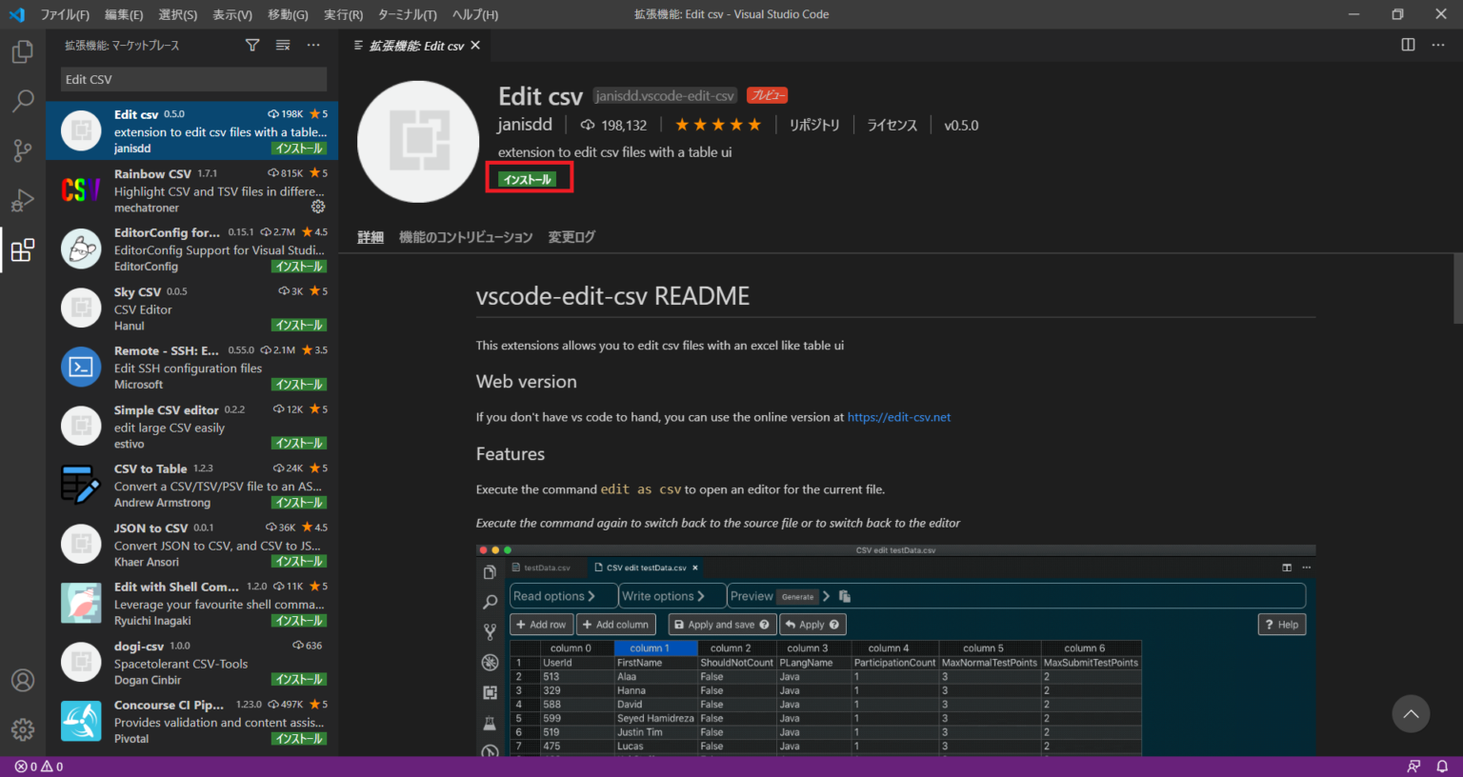View errors and warnings in the status bar
The image size is (1463, 777).
[31, 766]
